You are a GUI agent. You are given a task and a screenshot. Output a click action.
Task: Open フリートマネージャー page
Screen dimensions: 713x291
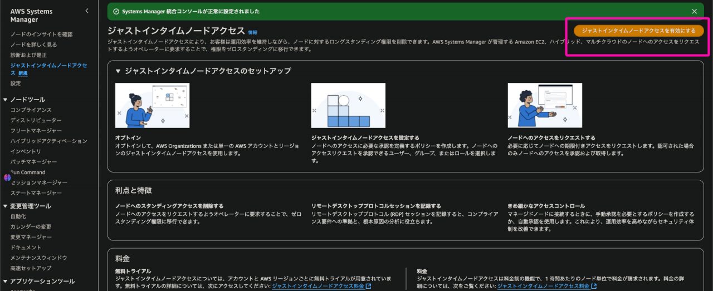point(36,131)
